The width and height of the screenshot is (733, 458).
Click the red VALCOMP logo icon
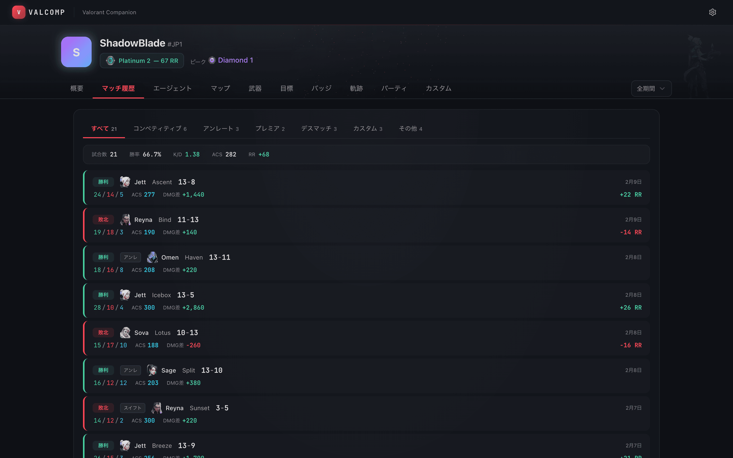point(19,12)
